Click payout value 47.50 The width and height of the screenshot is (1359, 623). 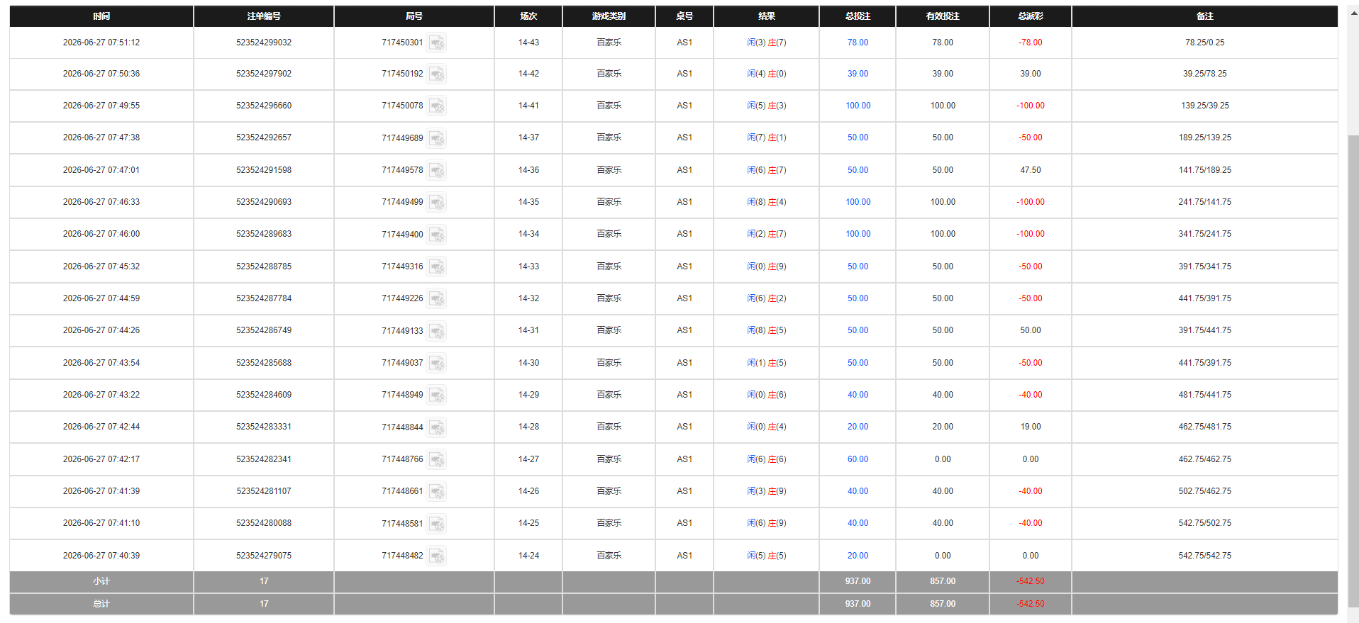point(1031,170)
